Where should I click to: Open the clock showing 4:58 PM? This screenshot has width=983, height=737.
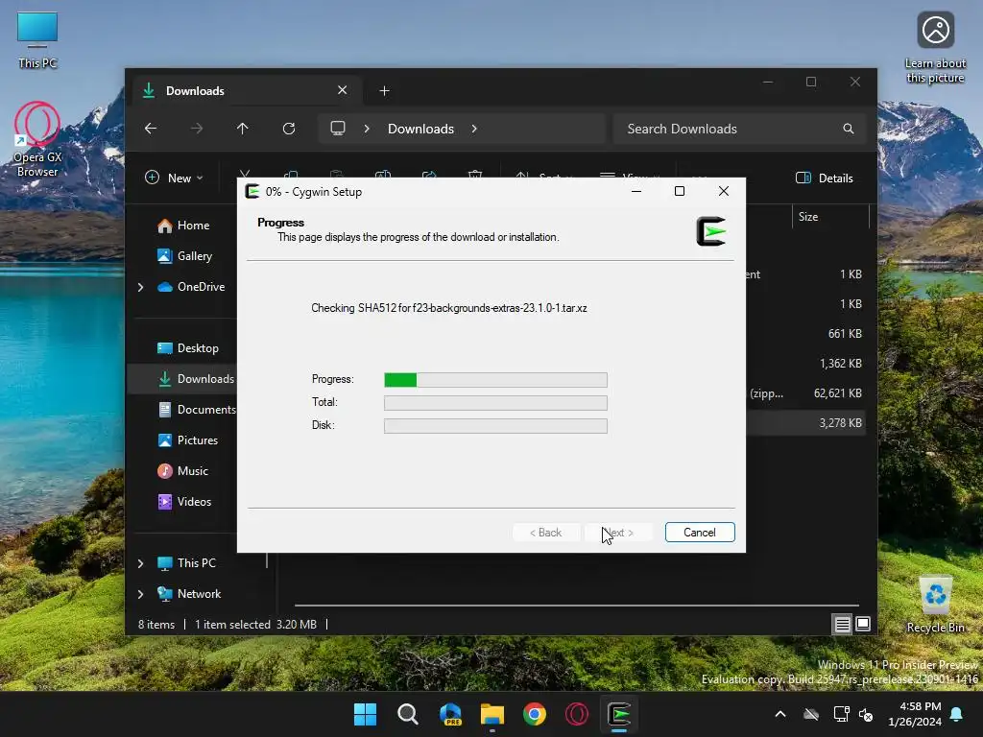click(915, 714)
